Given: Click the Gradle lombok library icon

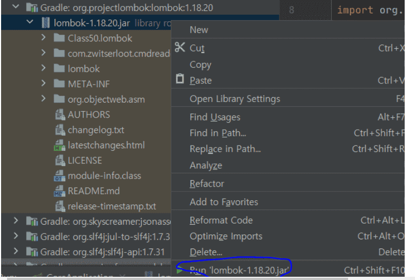Looking at the screenshot, I should point(32,8).
